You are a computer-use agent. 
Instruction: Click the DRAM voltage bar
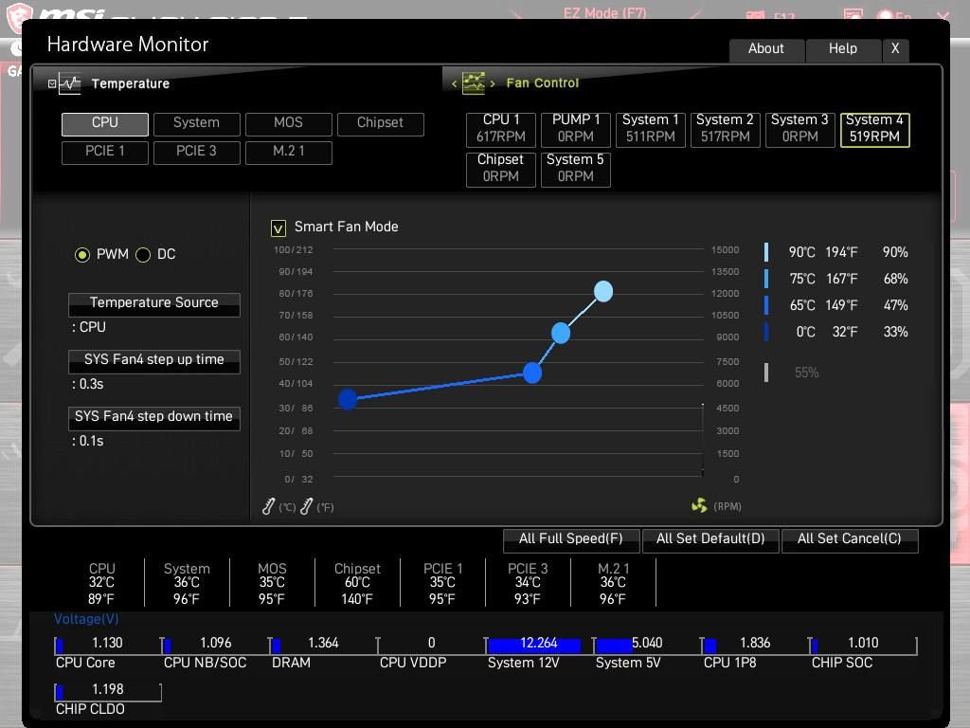(324, 645)
